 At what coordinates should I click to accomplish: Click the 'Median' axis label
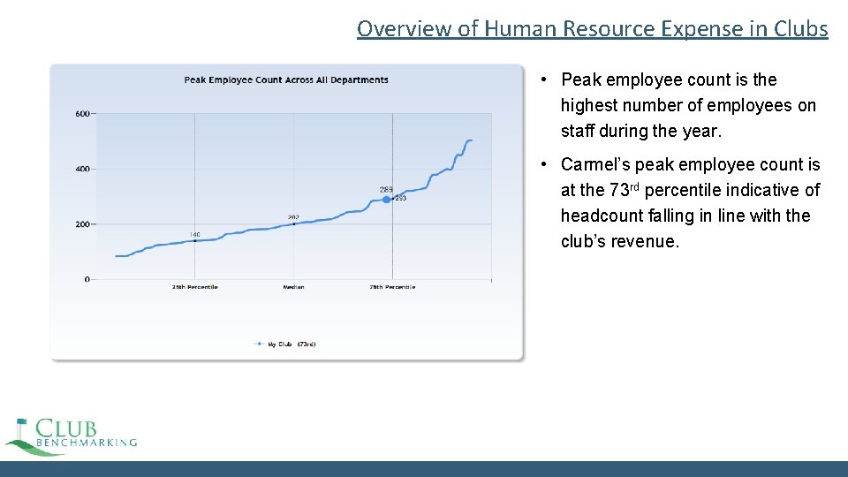[293, 287]
